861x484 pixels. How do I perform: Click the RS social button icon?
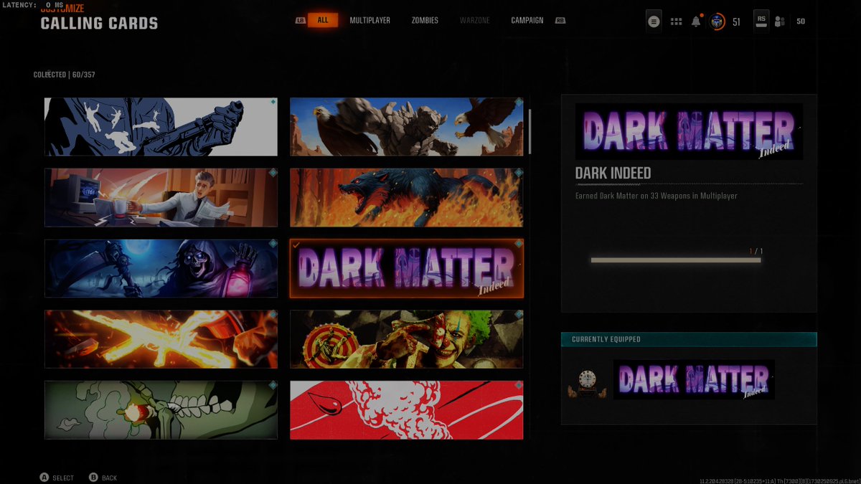pos(761,22)
